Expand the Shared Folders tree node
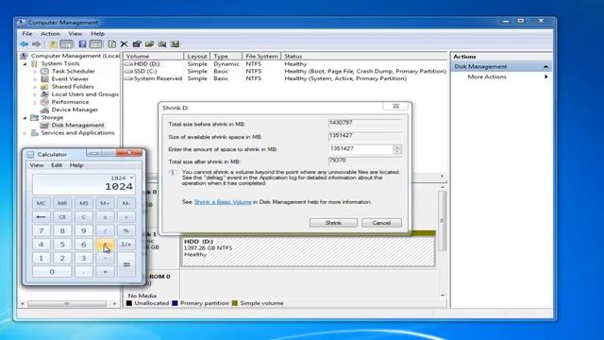Screen dimensions: 604x340 tap(35, 87)
